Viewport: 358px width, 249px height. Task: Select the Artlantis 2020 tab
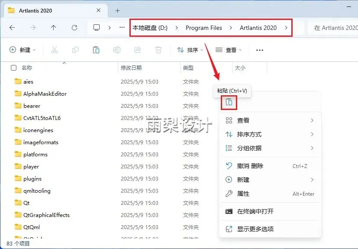click(x=56, y=10)
